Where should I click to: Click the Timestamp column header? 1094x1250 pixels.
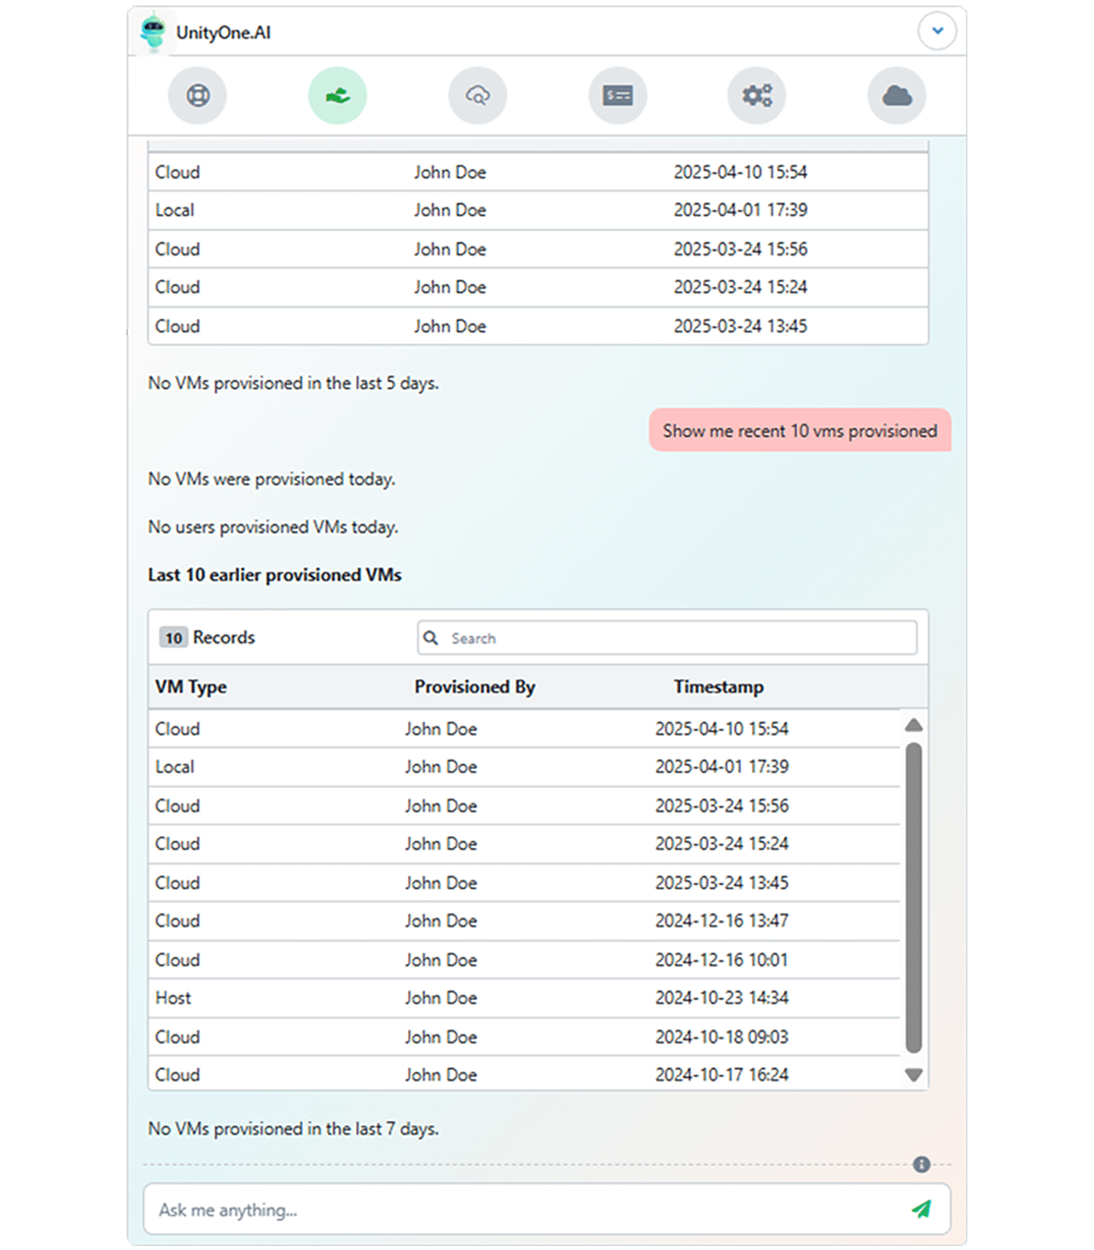[x=718, y=687]
